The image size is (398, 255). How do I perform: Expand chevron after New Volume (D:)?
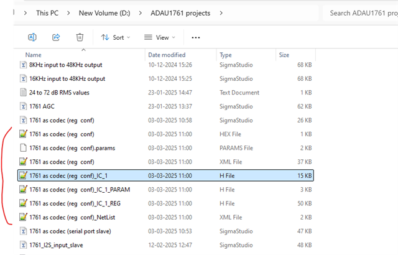coord(141,13)
